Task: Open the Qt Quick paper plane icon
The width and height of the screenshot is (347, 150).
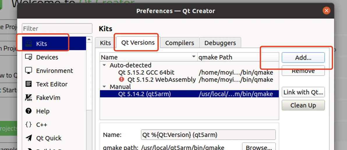Action: point(29,138)
